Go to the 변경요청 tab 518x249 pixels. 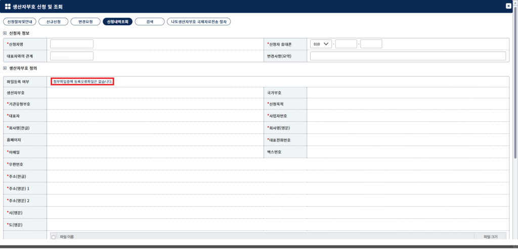tap(85, 21)
